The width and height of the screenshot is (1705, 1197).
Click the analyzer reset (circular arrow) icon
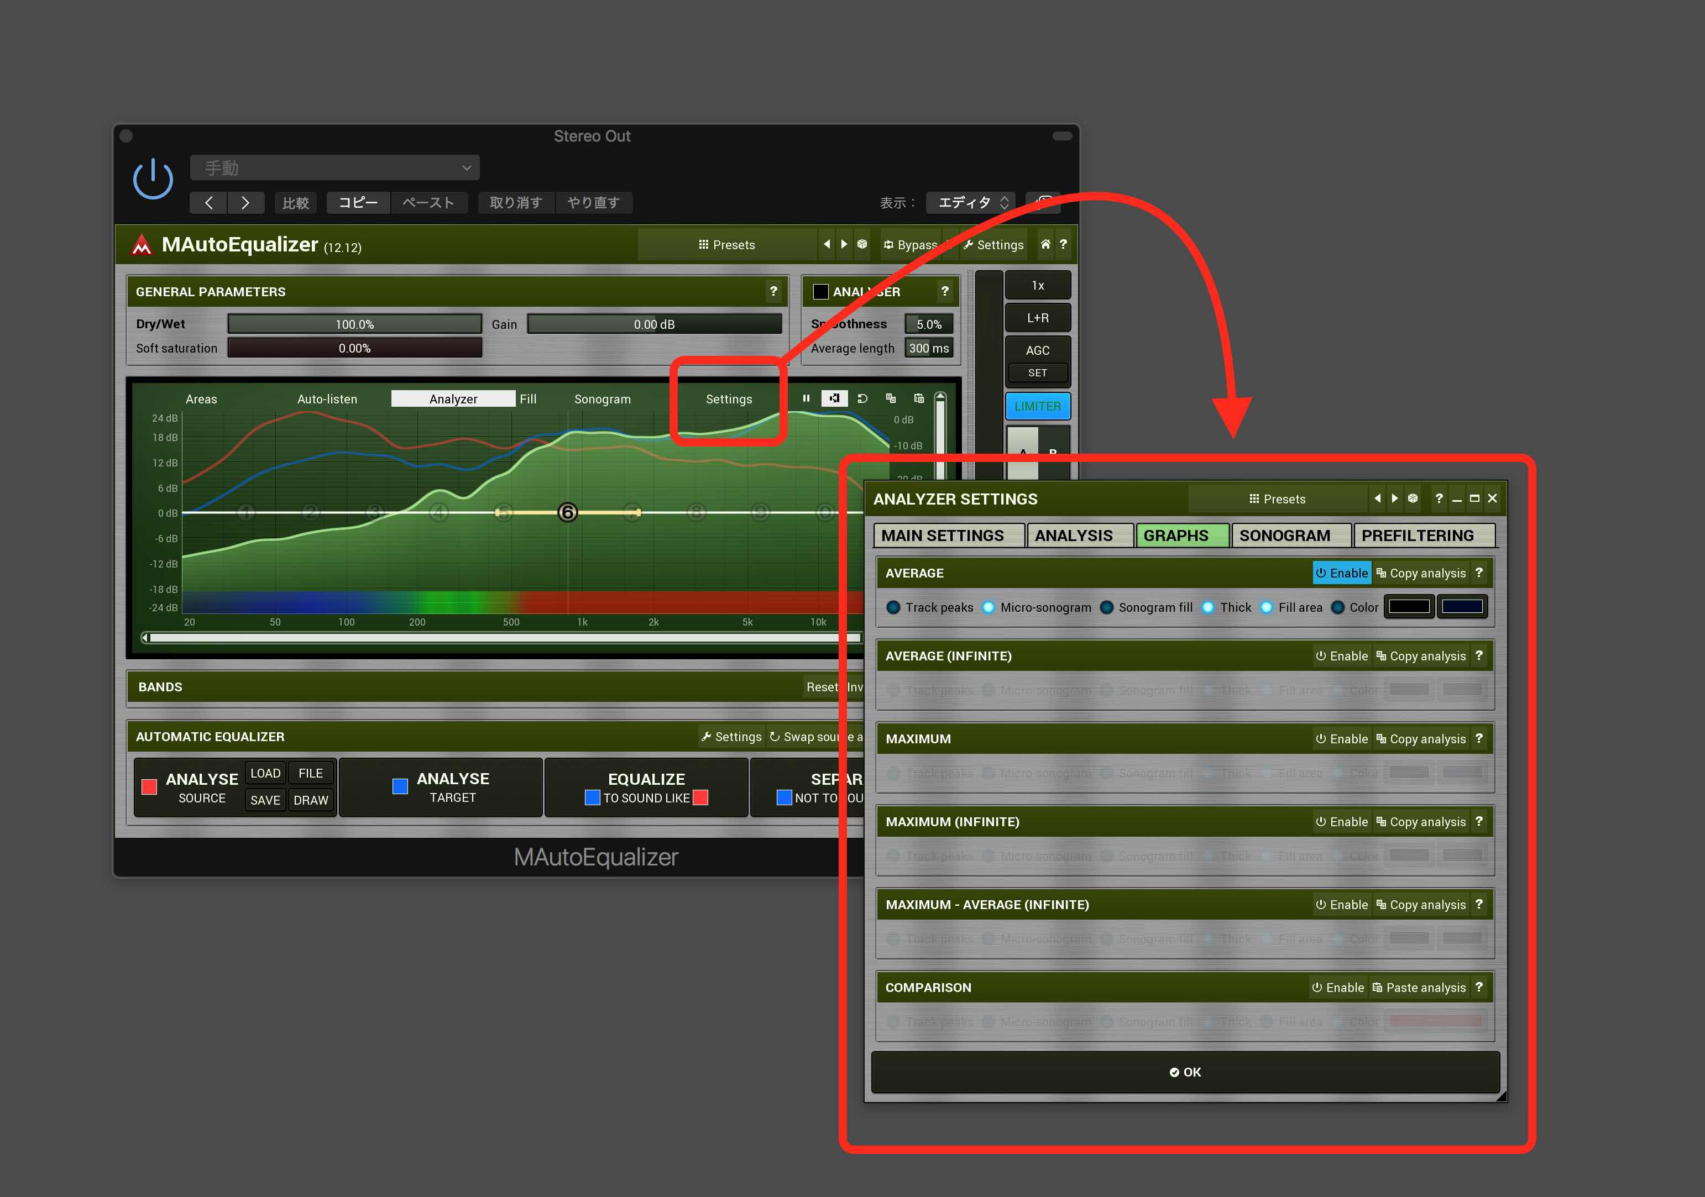[862, 398]
